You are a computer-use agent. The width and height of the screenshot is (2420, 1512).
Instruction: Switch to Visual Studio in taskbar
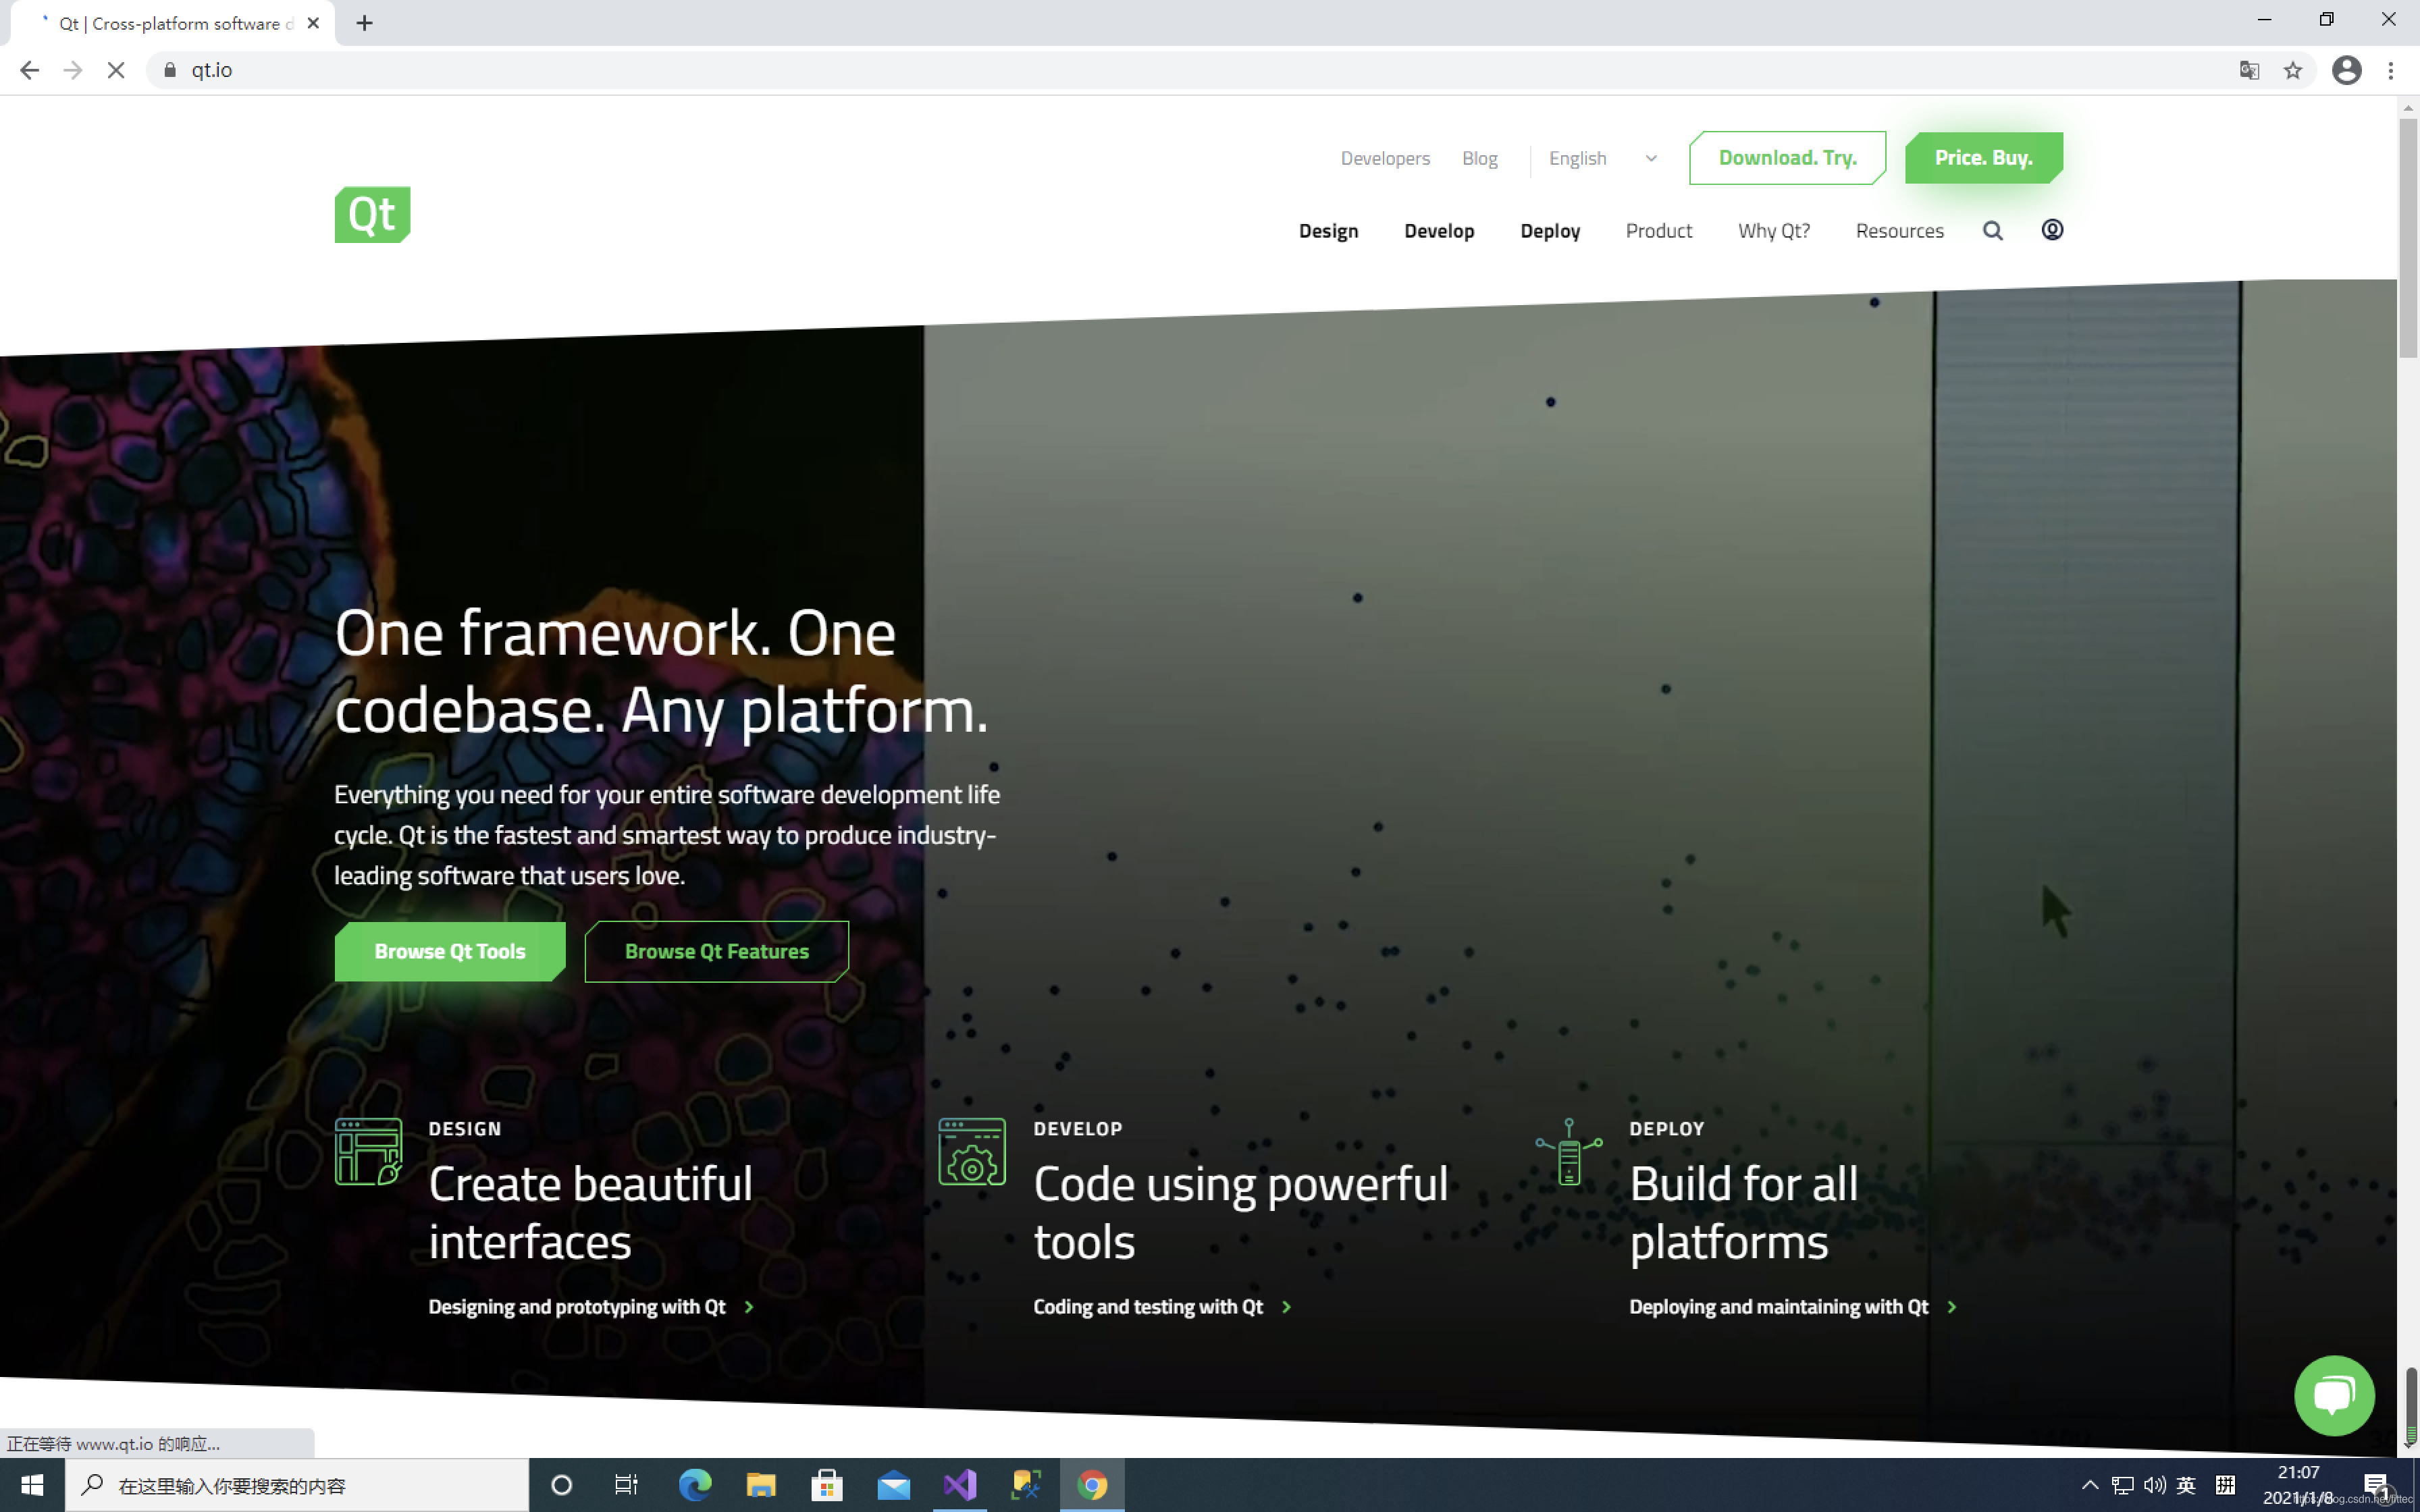(x=959, y=1485)
